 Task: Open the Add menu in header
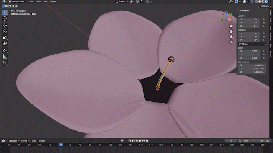point(46,2)
